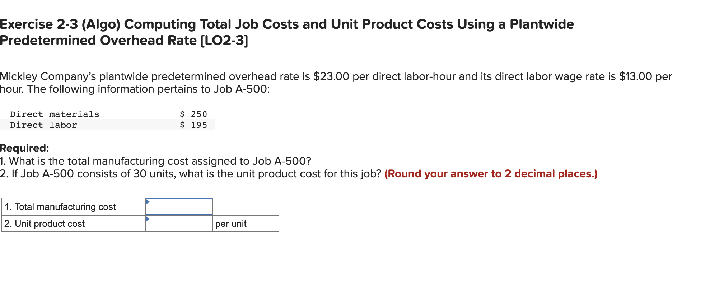Click the empty cell right of the first answer box
The width and height of the screenshot is (710, 290).
point(246,207)
